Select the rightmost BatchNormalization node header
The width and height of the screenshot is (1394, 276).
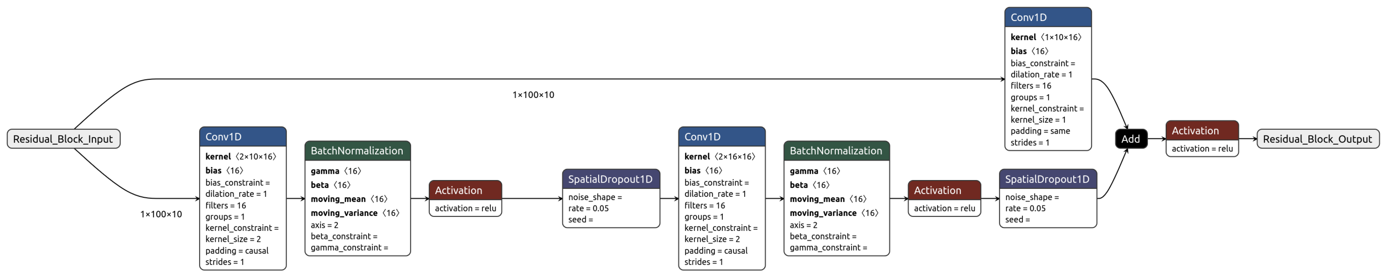pyautogui.click(x=836, y=151)
